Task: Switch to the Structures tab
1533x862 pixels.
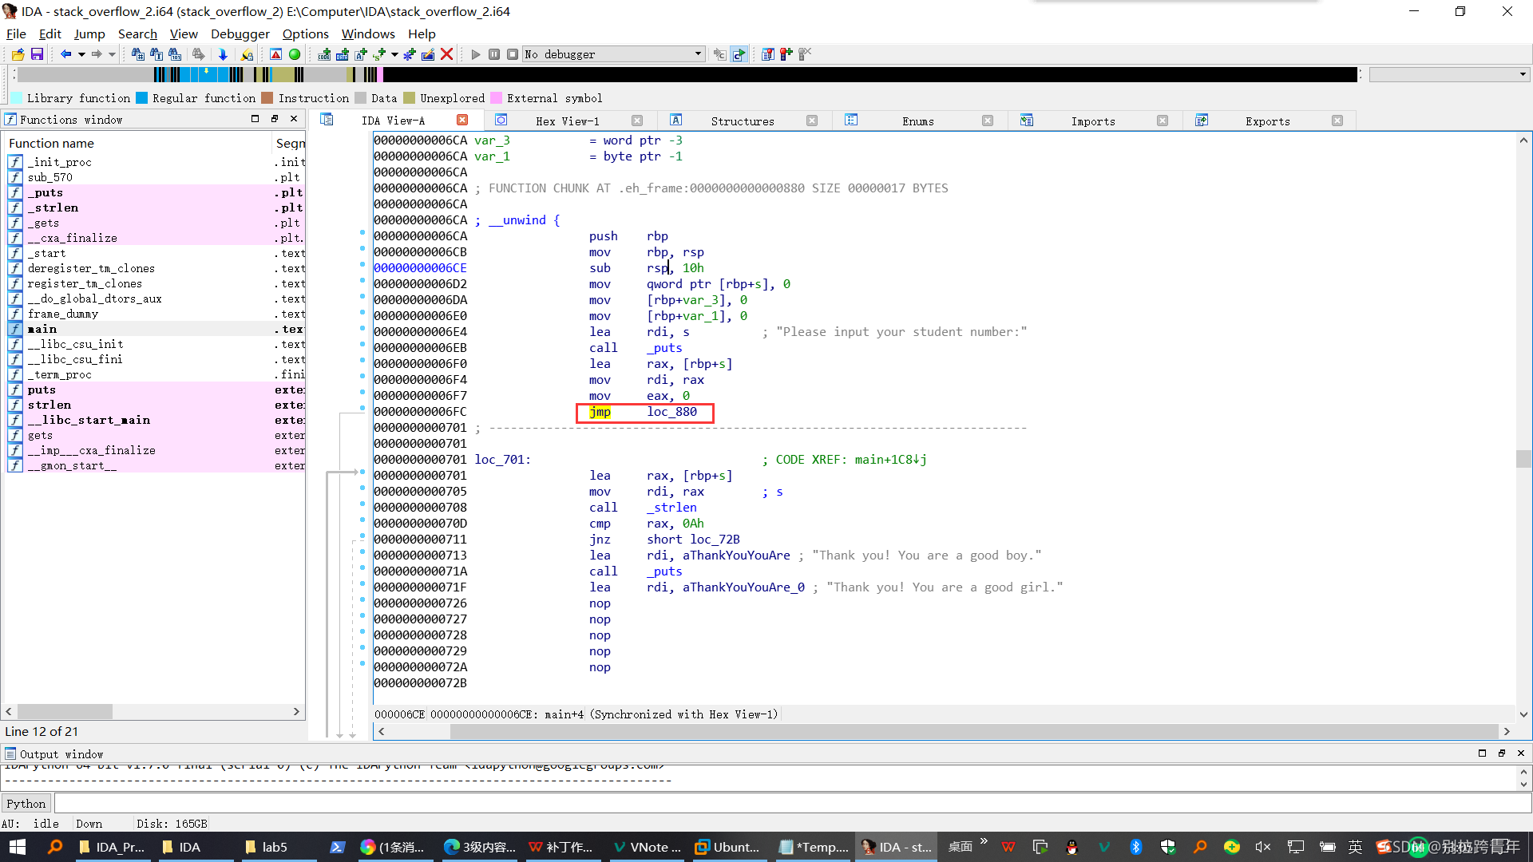Action: coord(743,121)
